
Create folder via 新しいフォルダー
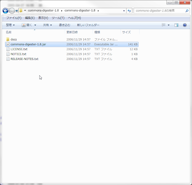[x=88, y=25]
